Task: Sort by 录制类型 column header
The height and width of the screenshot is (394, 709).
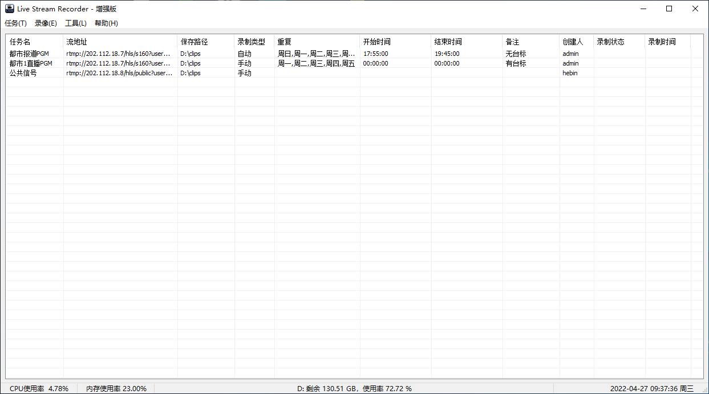Action: [254, 42]
